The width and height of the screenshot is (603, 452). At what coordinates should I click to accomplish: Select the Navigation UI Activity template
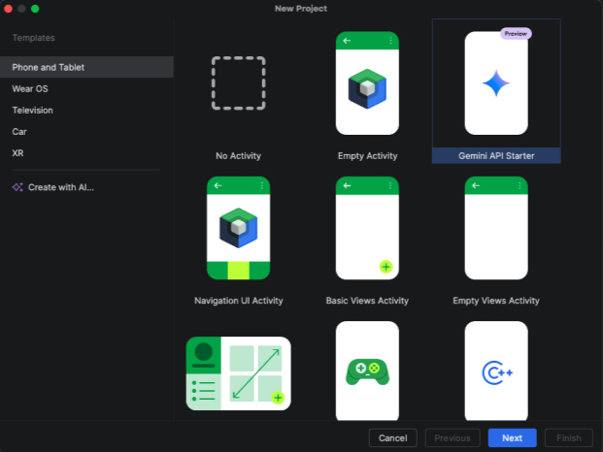[x=238, y=228]
